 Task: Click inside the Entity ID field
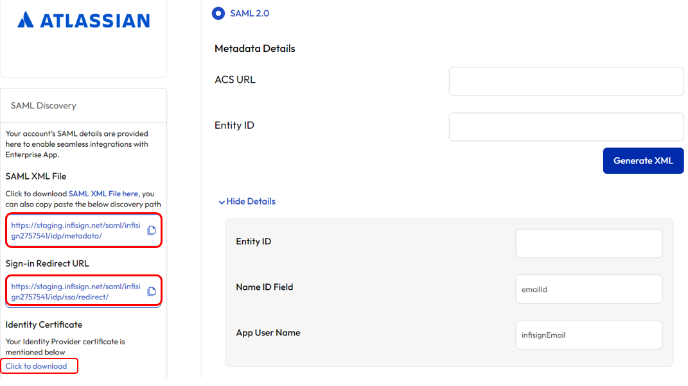pos(565,126)
